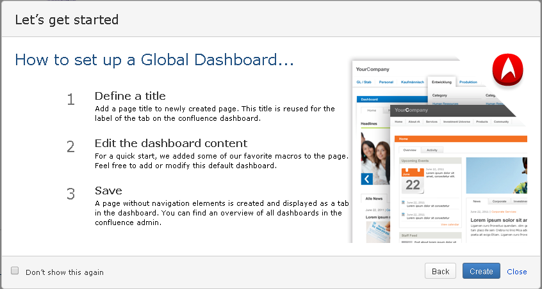Screen dimensions: 542x289
Task: Click the "Let's get started" dialog title
Action: click(x=67, y=20)
